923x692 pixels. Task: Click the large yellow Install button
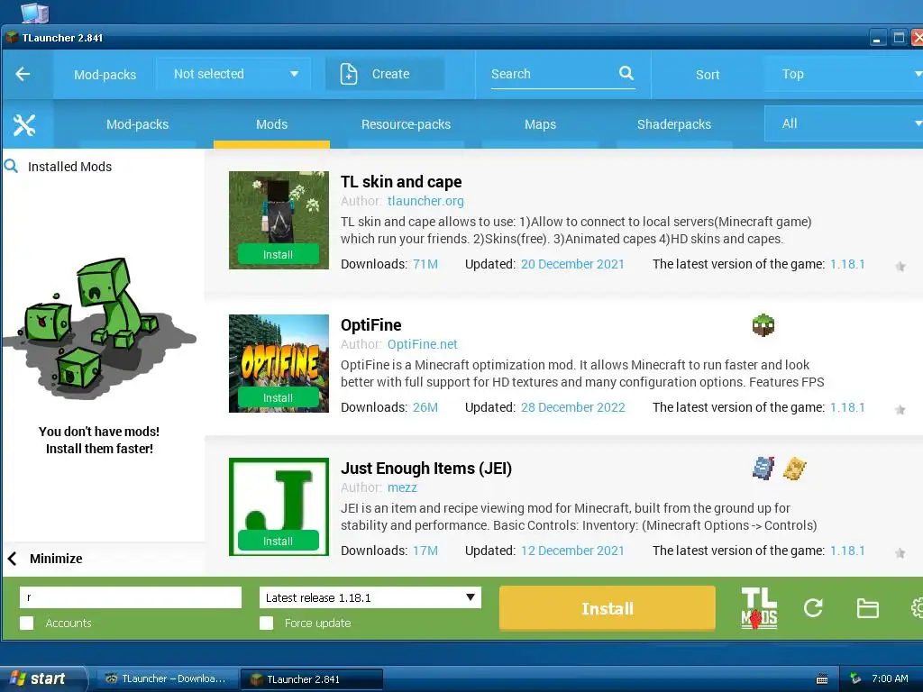607,608
